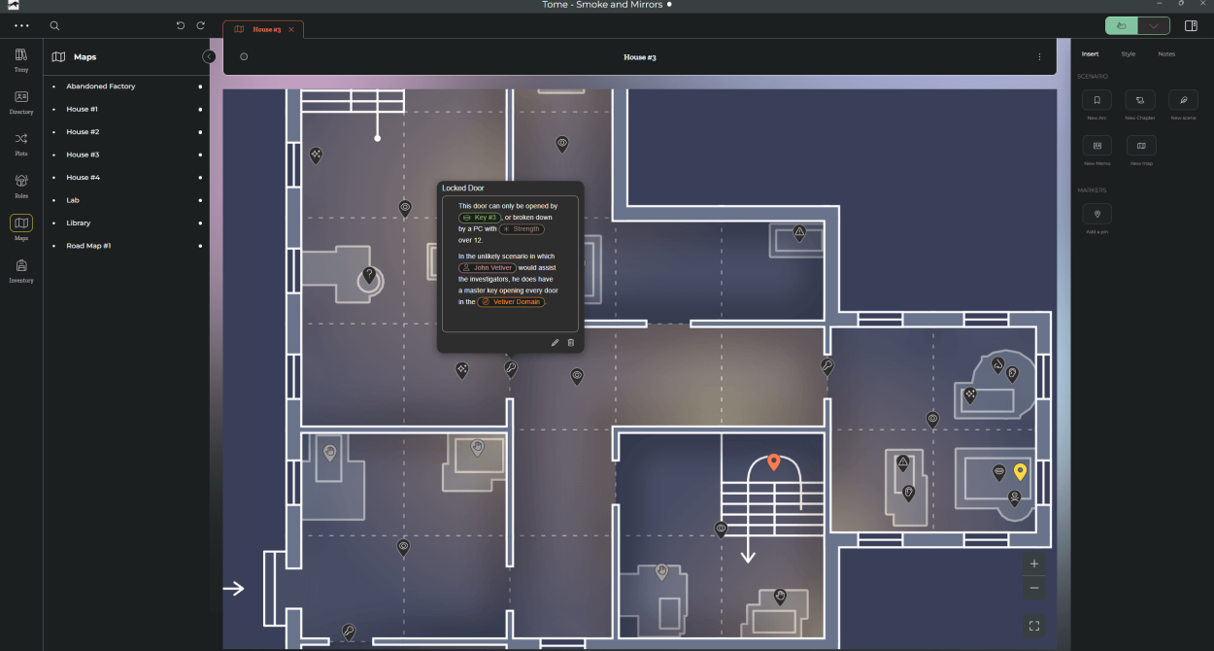
Task: Toggle the circle status on House #3 header
Action: (244, 57)
